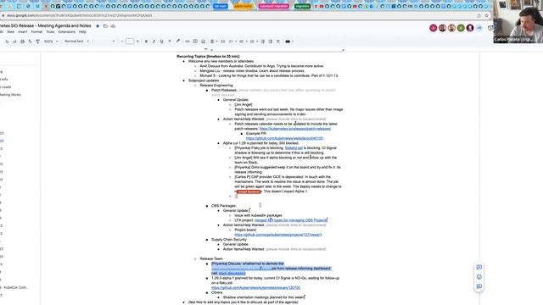This screenshot has width=543, height=305.
Task: Insert an image from toolbar
Action: 204,42
